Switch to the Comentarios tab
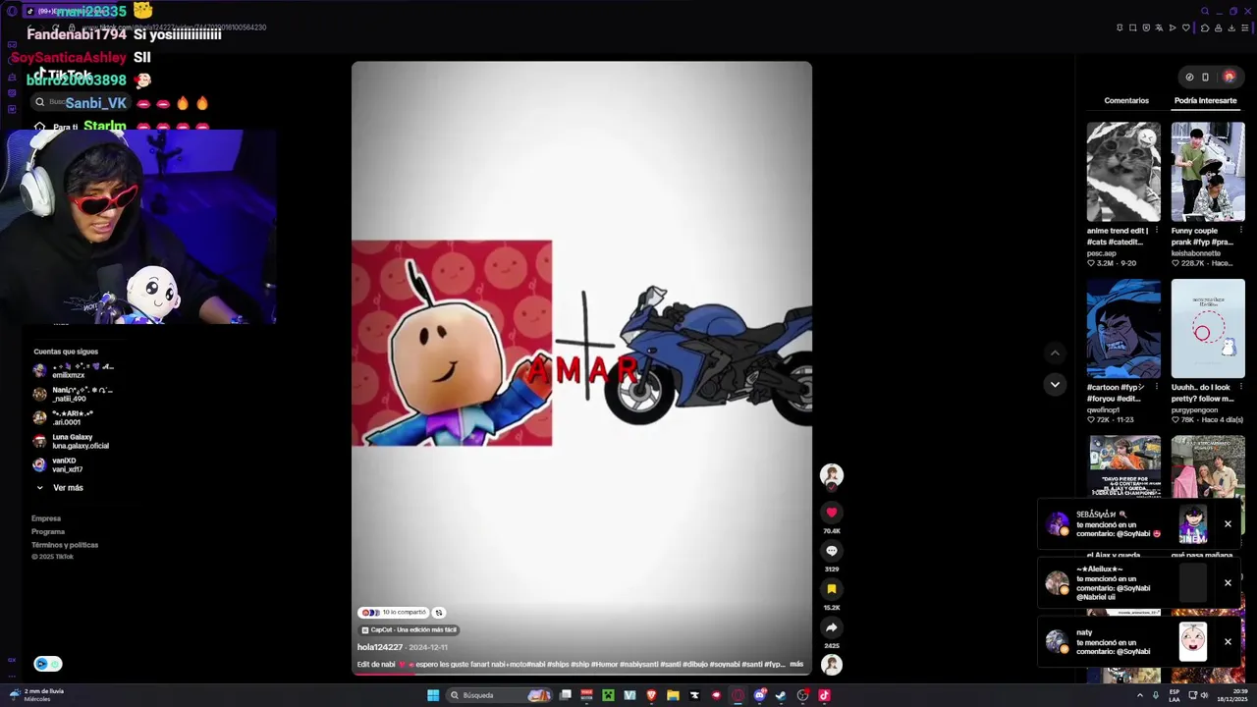 click(1126, 101)
